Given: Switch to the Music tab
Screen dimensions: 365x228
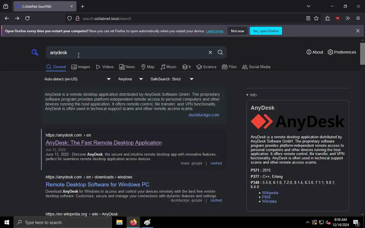Looking at the screenshot, I should coord(168,67).
